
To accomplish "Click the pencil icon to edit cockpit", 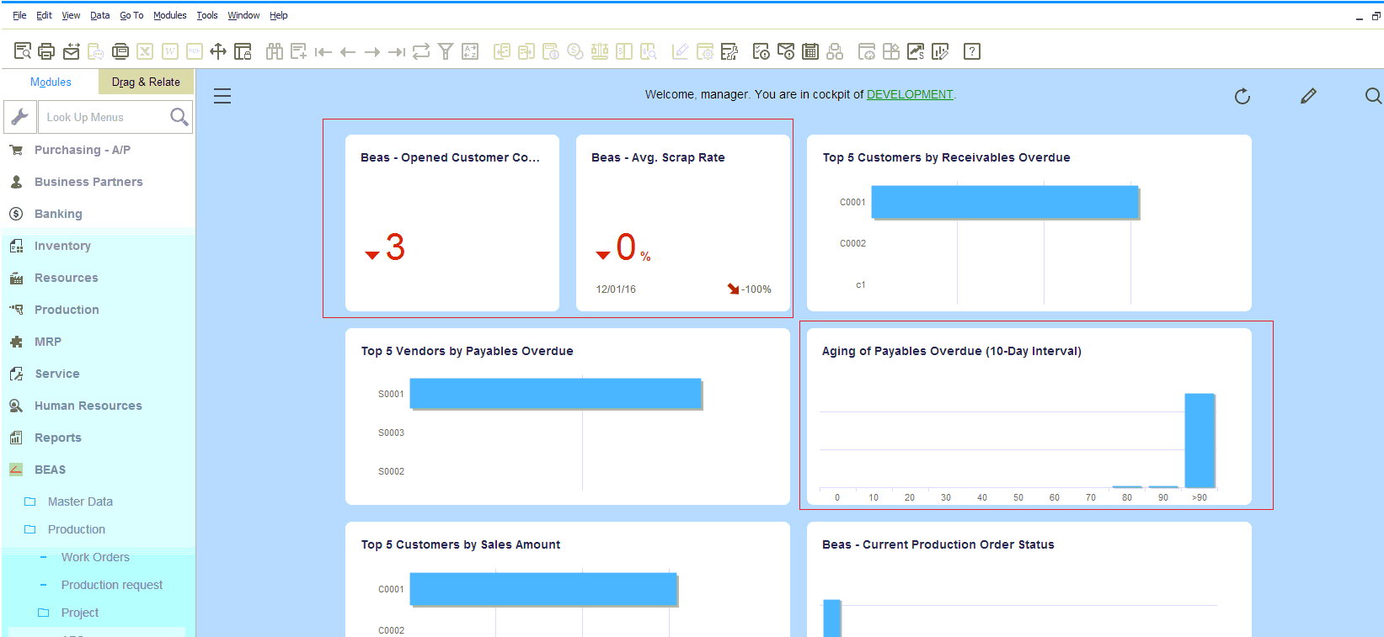I will tap(1308, 96).
